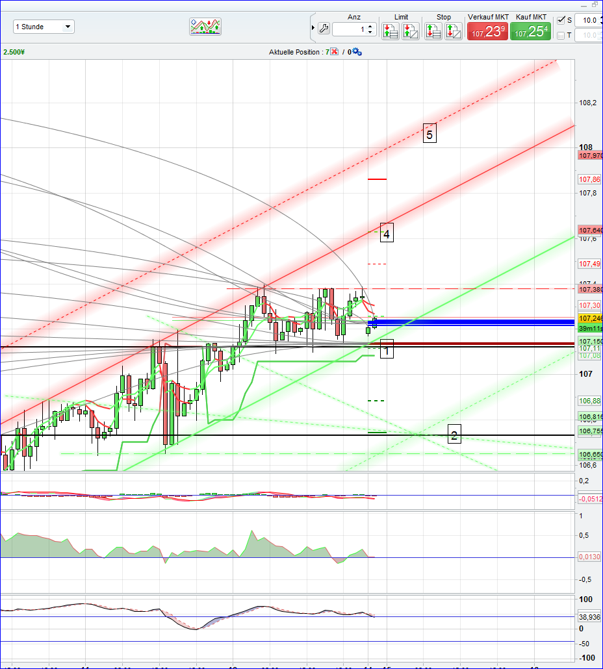Open the gears icon next to position count

[x=356, y=52]
